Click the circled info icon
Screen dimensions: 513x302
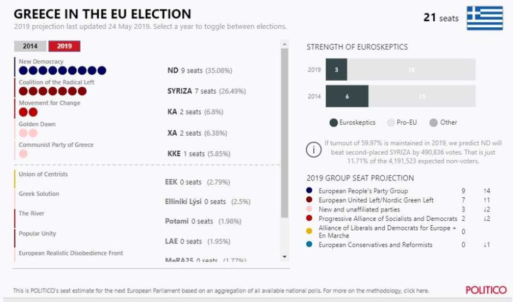(x=314, y=149)
